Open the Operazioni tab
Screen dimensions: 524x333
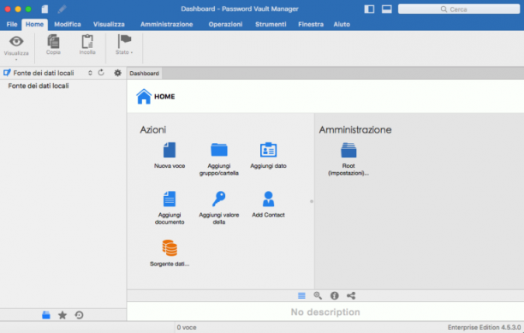(x=225, y=24)
